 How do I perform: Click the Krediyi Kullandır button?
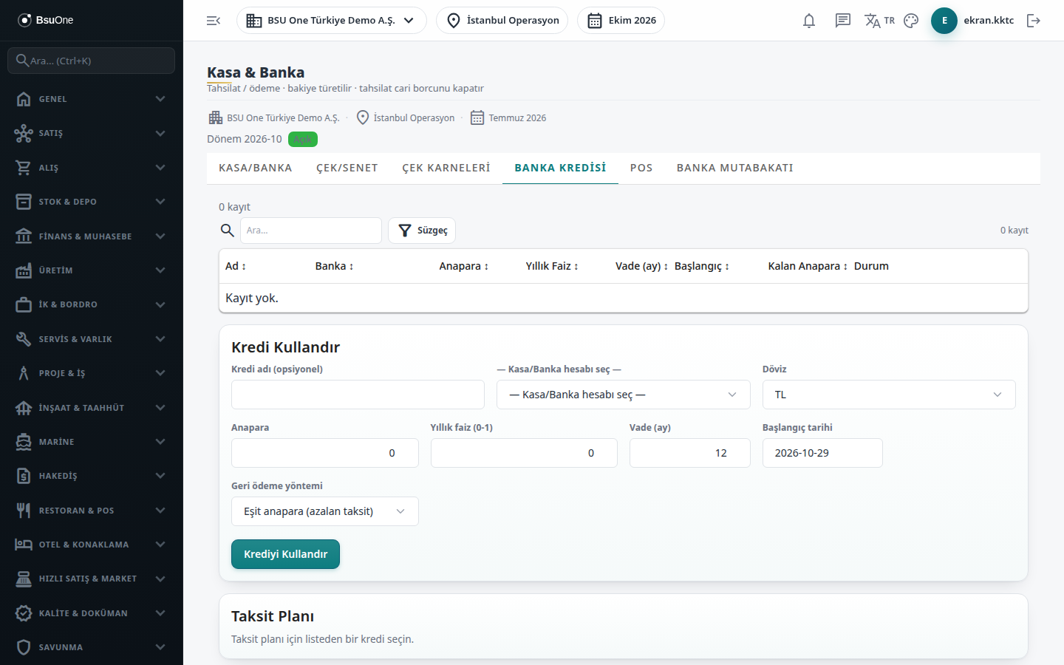click(285, 554)
